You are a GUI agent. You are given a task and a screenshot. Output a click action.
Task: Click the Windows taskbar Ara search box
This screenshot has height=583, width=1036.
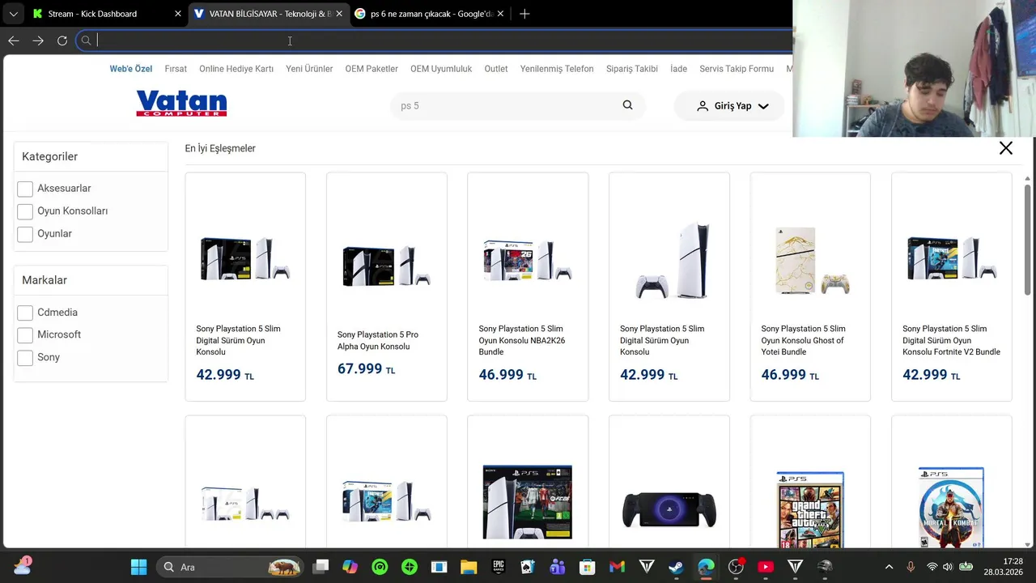[x=230, y=567]
